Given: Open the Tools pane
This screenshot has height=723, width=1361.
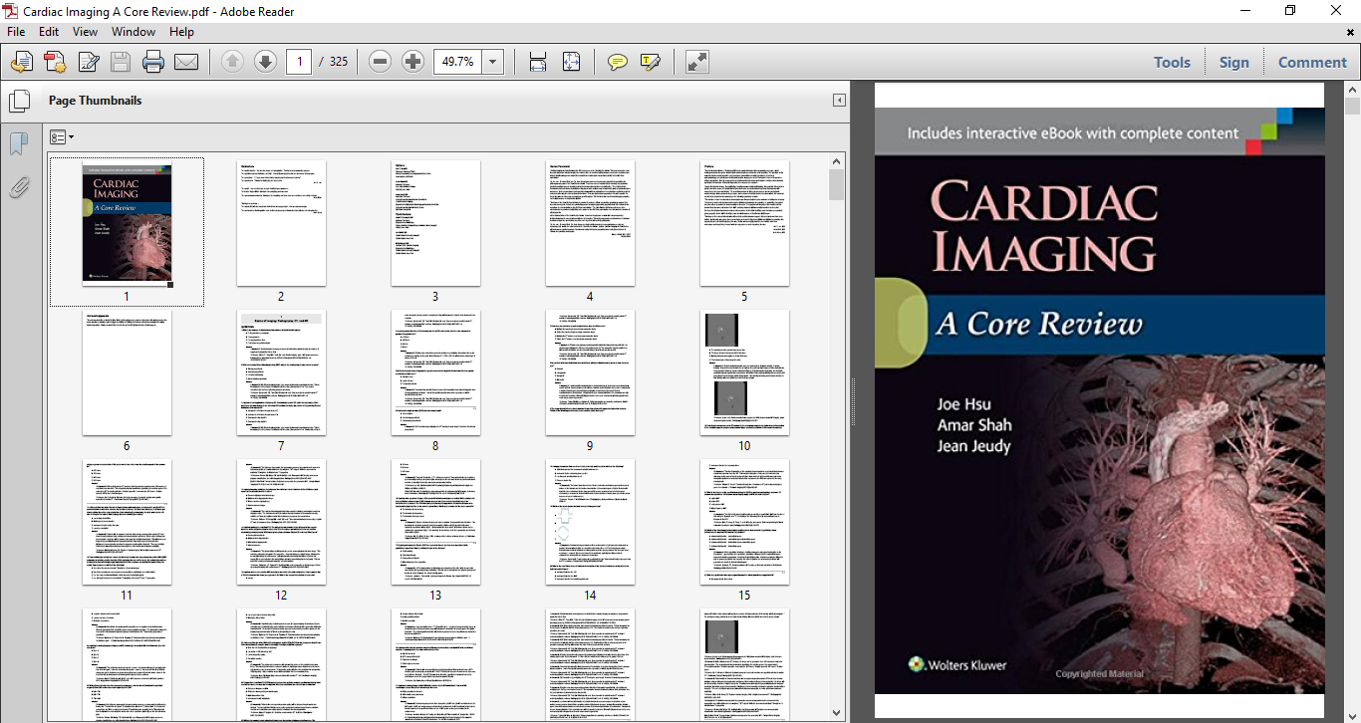Looking at the screenshot, I should (x=1172, y=62).
